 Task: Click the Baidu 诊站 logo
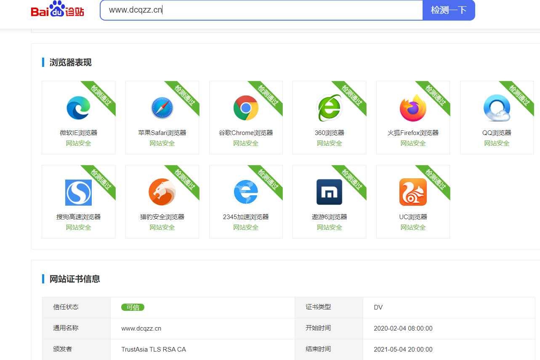[57, 9]
